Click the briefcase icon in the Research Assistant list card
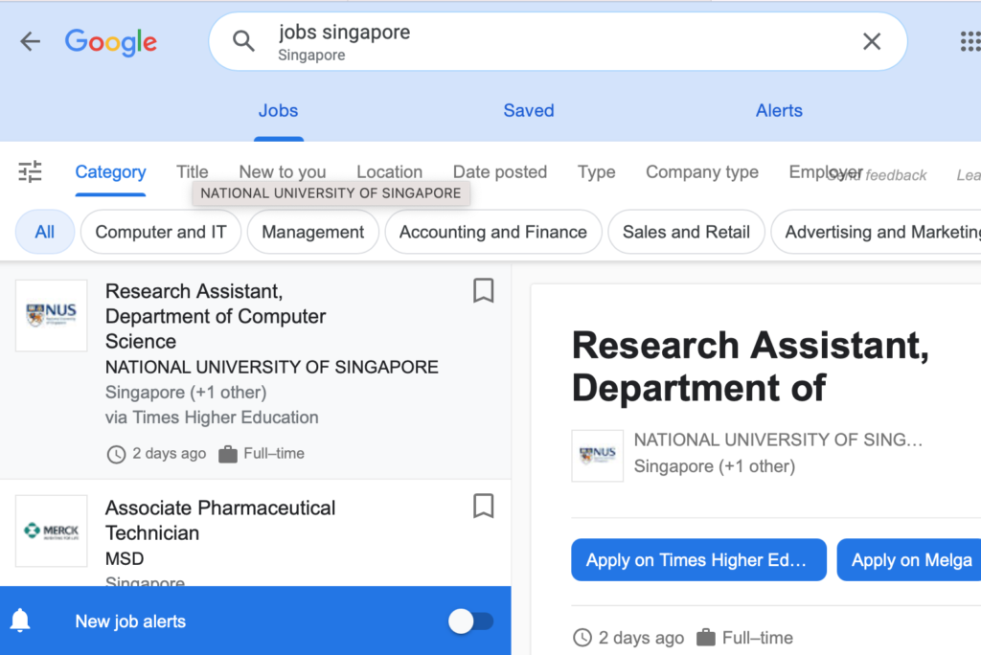981x655 pixels. pyautogui.click(x=228, y=454)
